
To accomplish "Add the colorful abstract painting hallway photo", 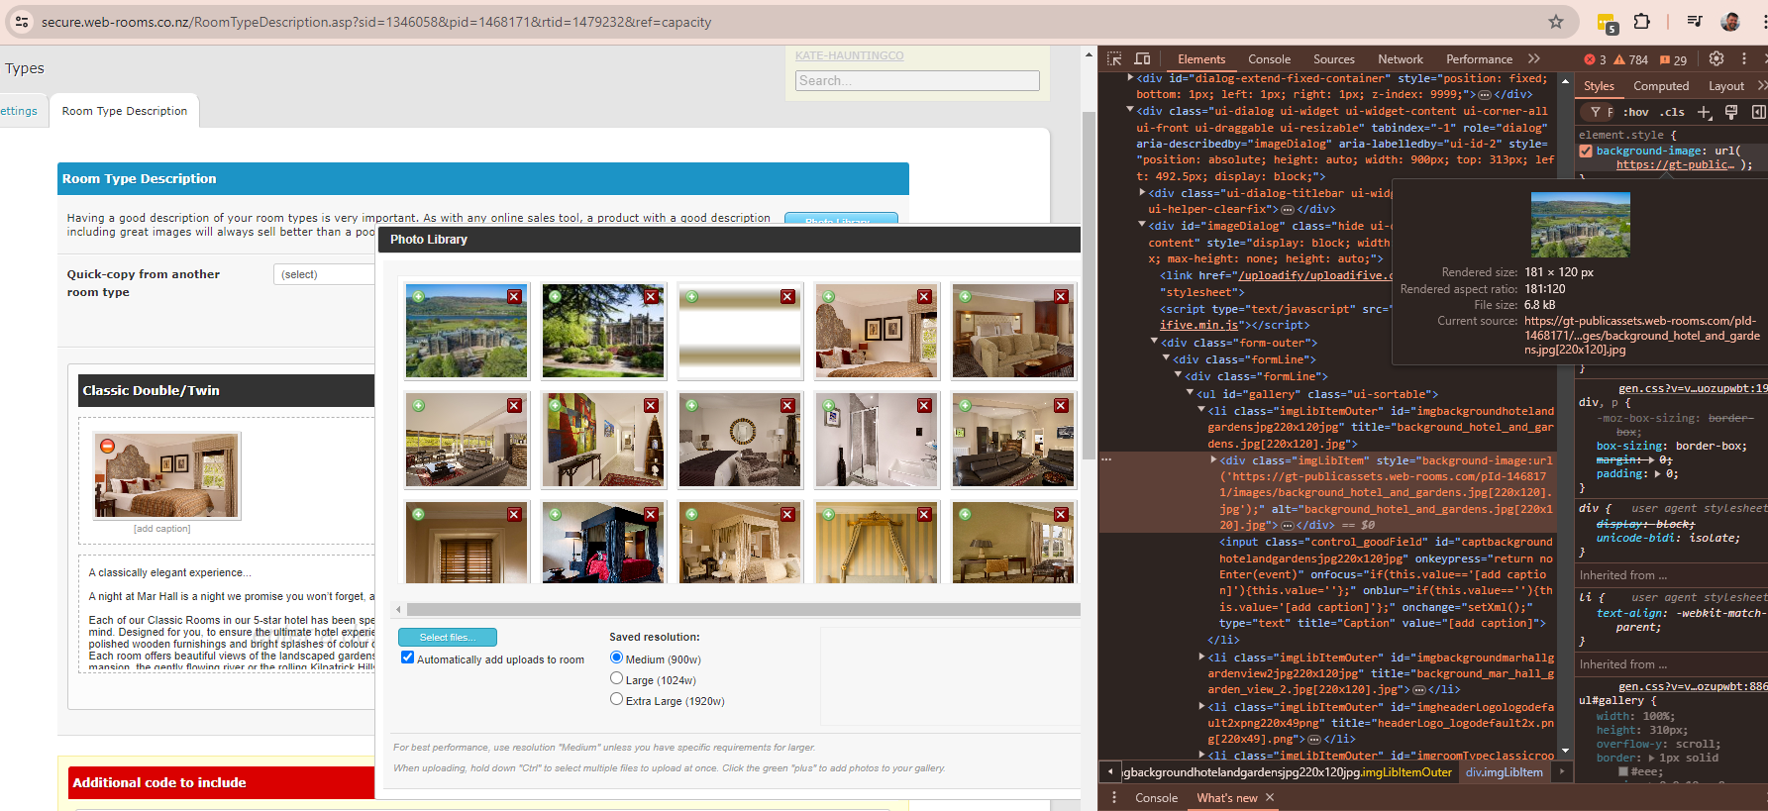I will [556, 406].
